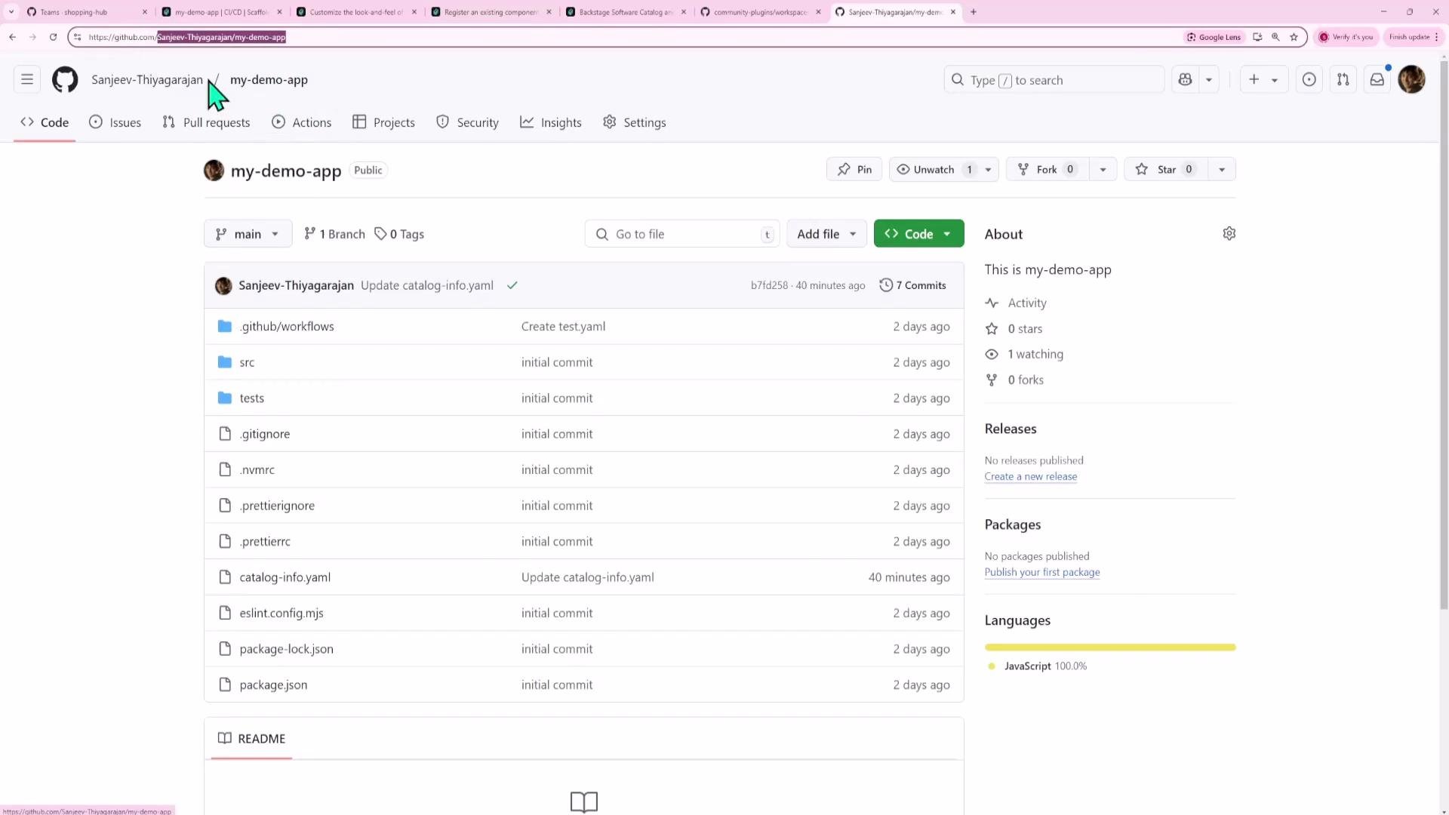This screenshot has width=1449, height=815.
Task: Click the About settings gear icon
Action: (x=1229, y=234)
